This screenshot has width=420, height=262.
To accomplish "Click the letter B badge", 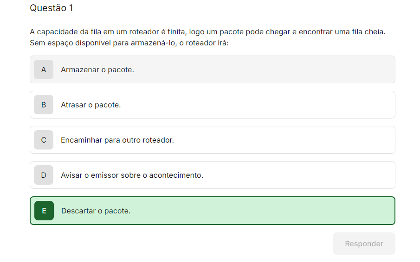I will coord(44,105).
